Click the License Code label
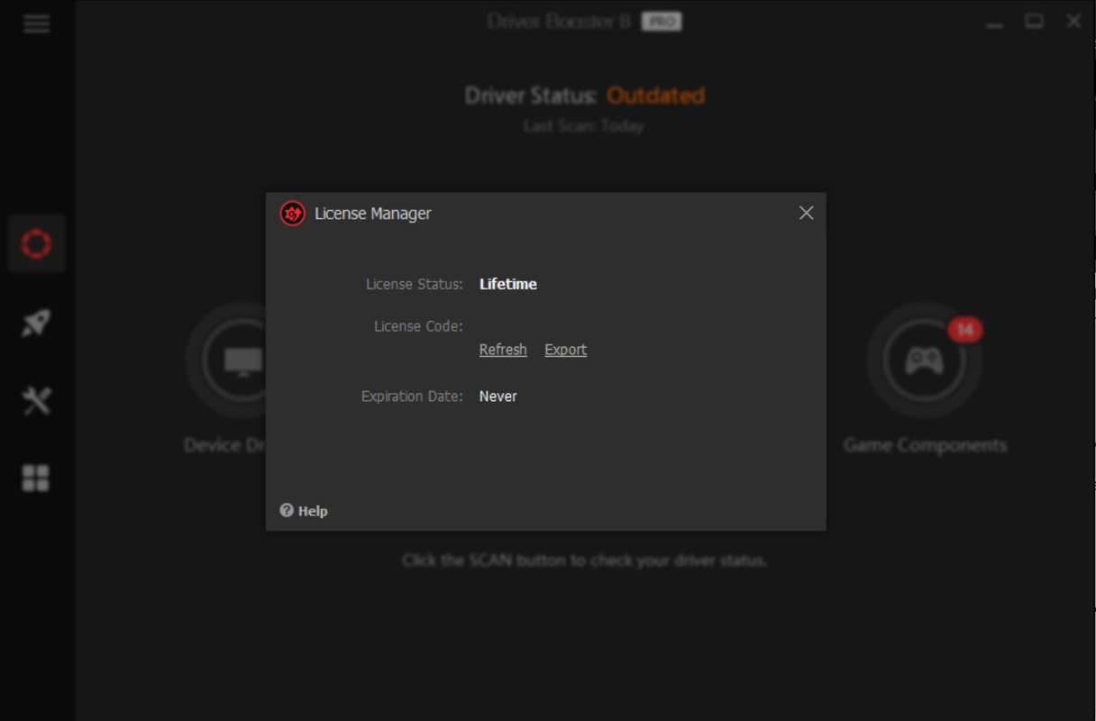This screenshot has width=1096, height=721. (x=418, y=326)
